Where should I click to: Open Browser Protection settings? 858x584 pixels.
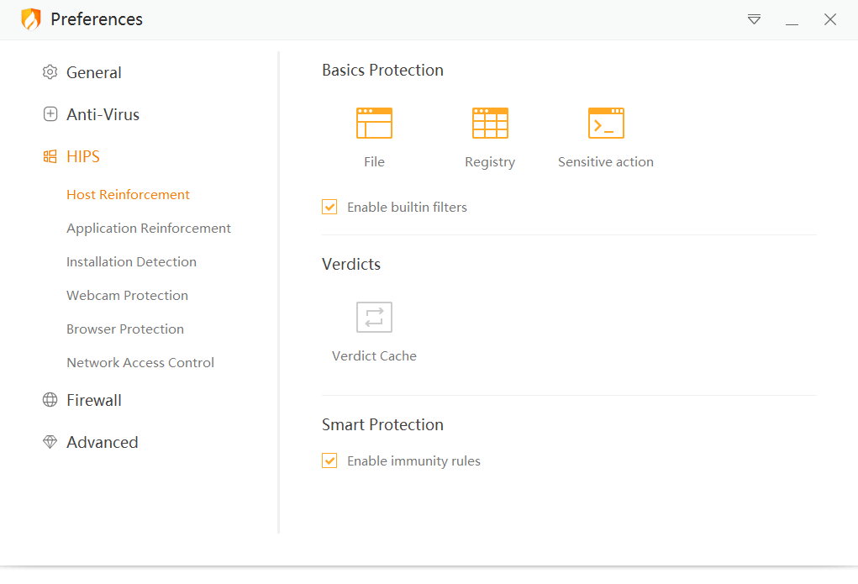(x=125, y=329)
